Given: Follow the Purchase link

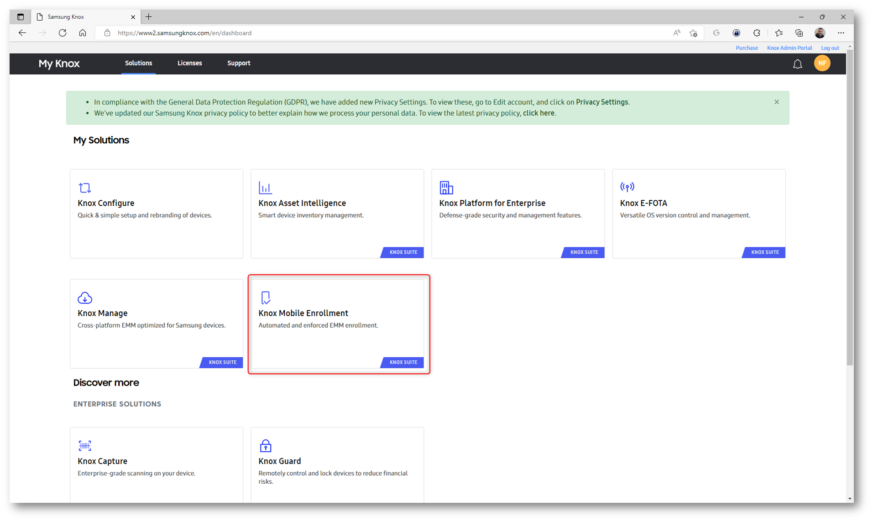Looking at the screenshot, I should pos(747,47).
